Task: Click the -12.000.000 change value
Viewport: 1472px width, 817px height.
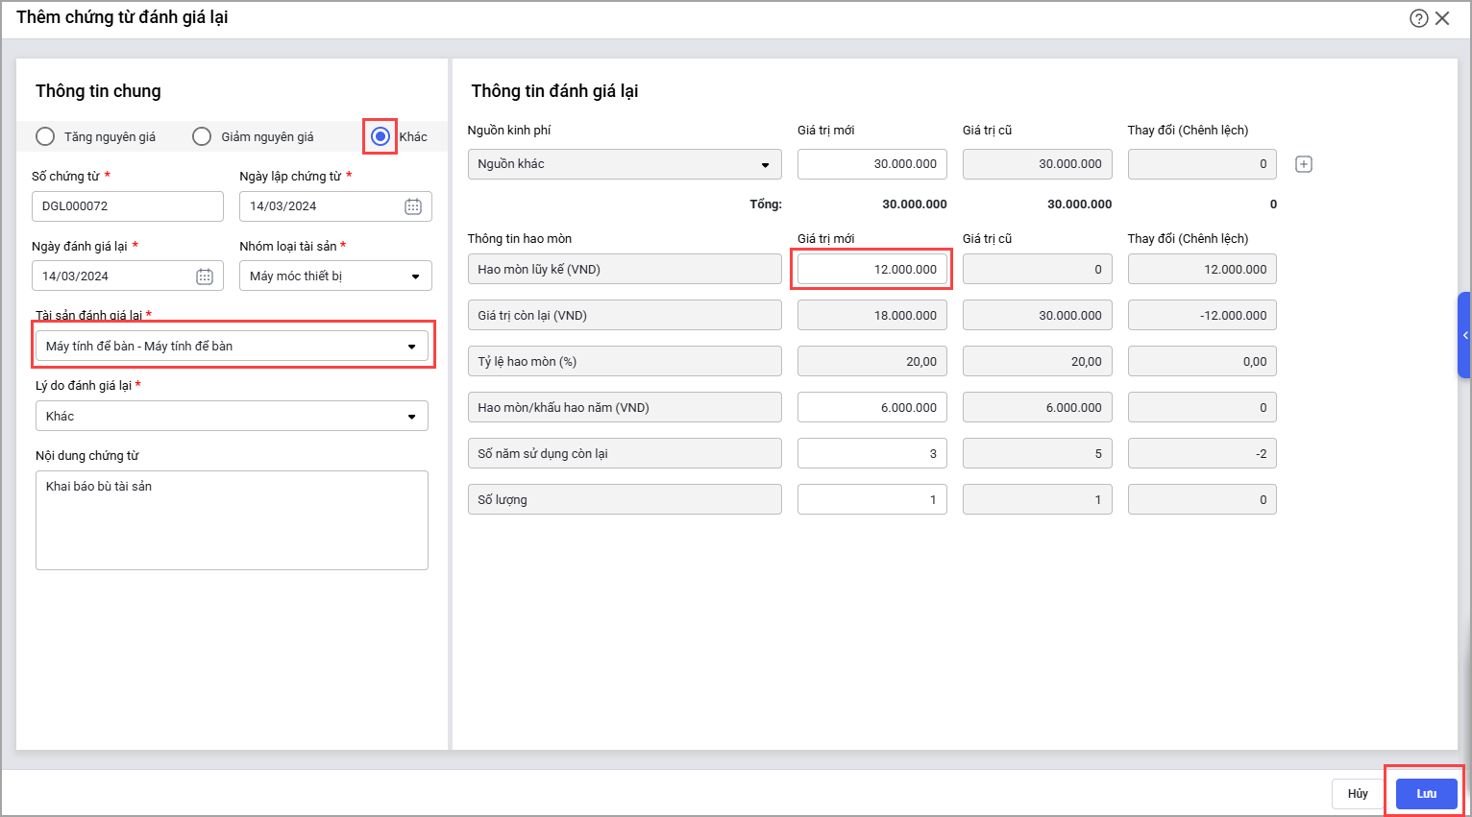Action: [1202, 315]
